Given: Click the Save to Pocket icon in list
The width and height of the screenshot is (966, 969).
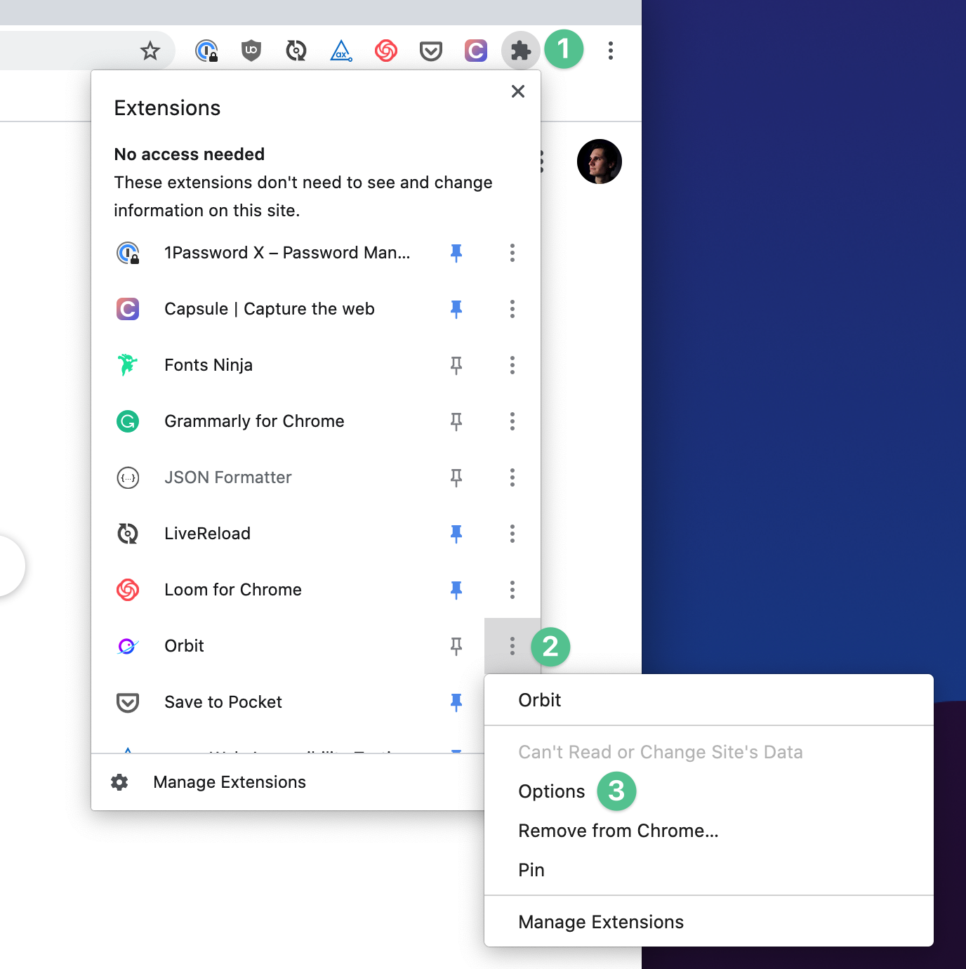Looking at the screenshot, I should click(128, 702).
